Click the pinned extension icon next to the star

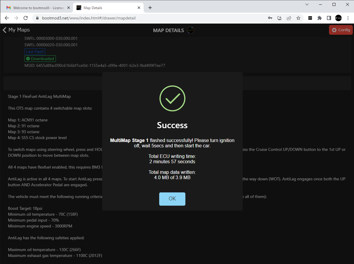[x=310, y=18]
